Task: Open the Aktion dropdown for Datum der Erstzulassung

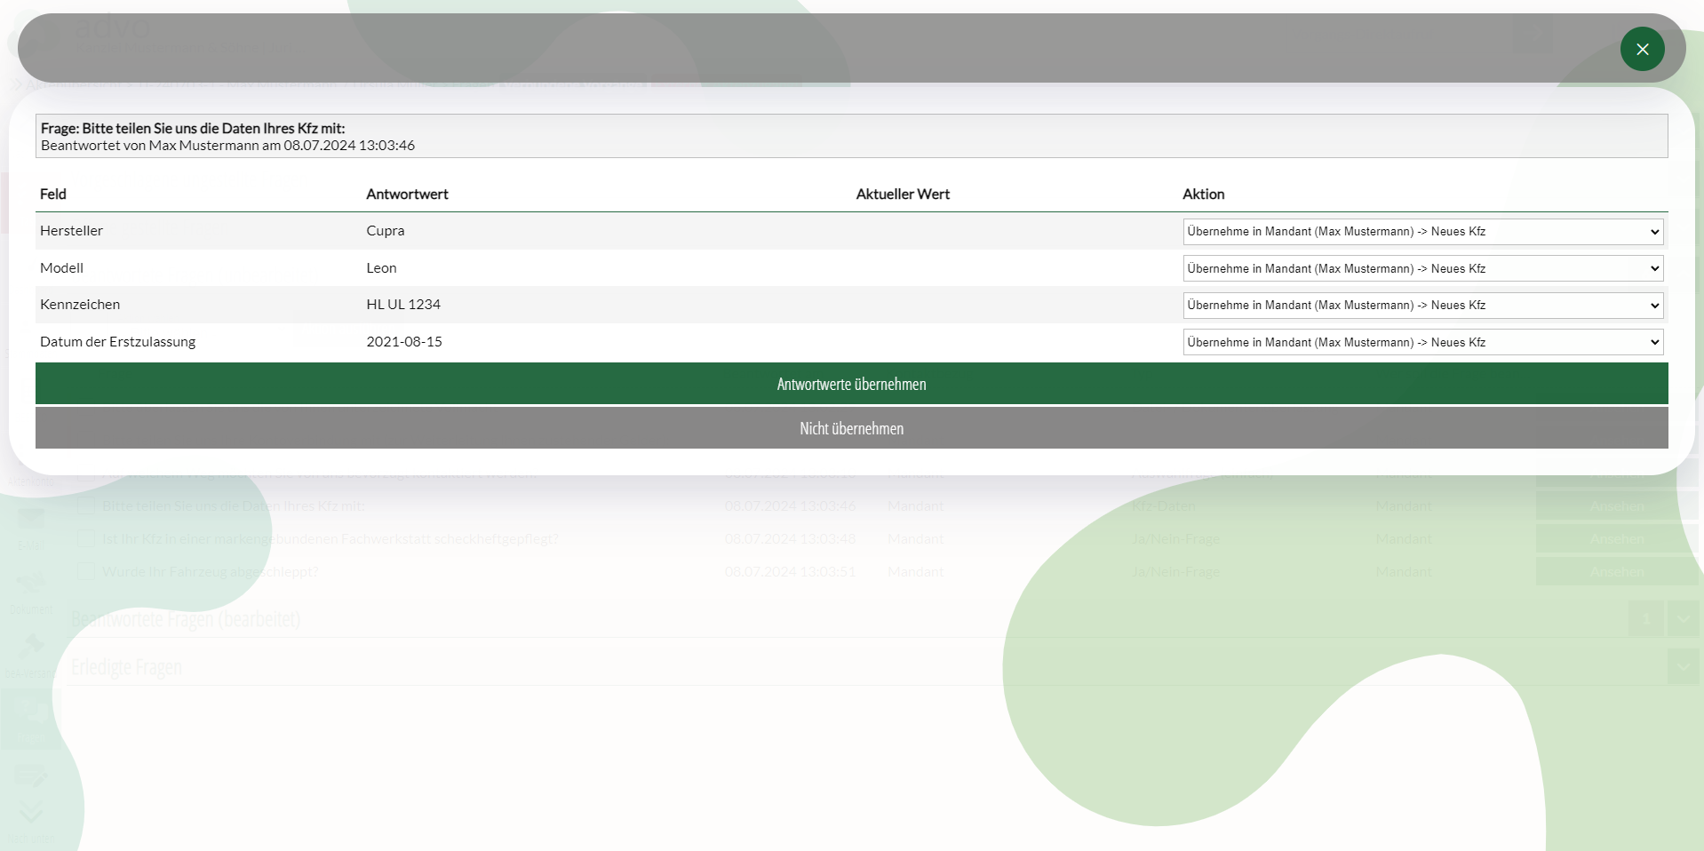Action: [x=1422, y=342]
